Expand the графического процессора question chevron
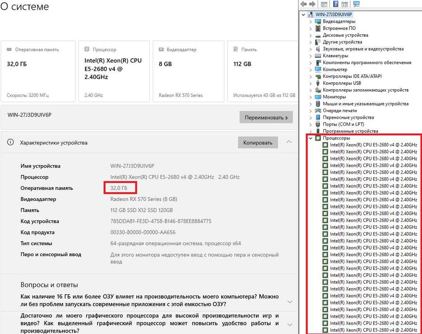Viewport: 422px width, 334px height. coord(290,324)
